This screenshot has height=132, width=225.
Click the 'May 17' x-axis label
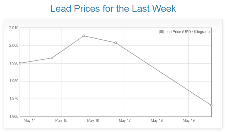[x=125, y=120]
